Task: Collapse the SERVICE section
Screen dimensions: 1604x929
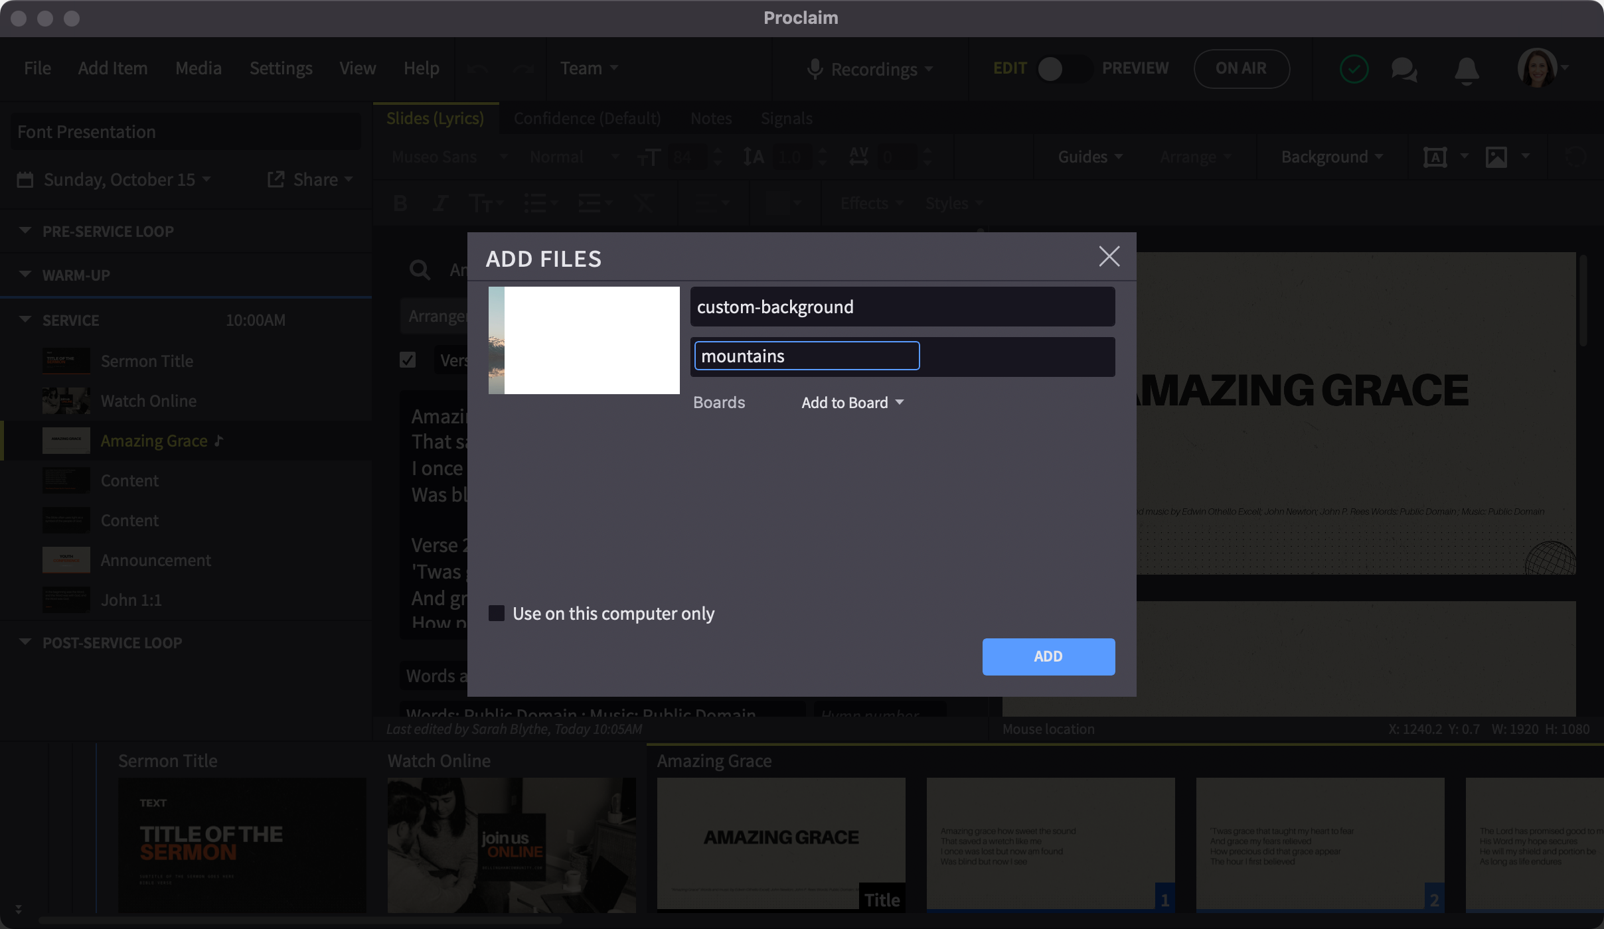Action: (x=25, y=320)
